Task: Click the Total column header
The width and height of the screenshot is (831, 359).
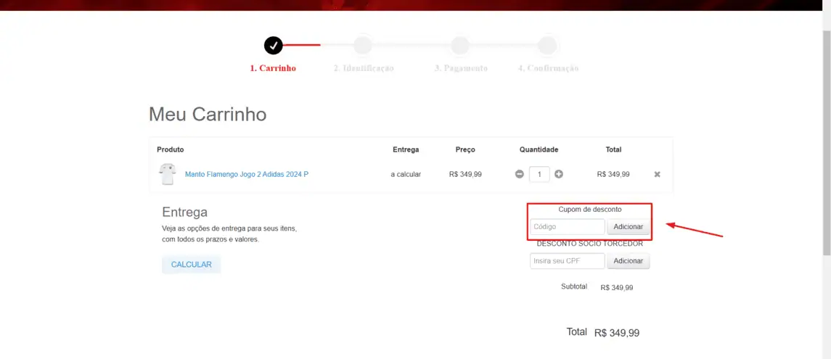Action: tap(614, 150)
